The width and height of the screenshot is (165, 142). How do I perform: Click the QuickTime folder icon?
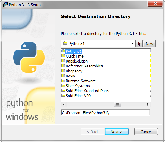(x=63, y=56)
